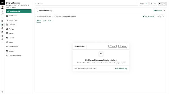Click 'No Change History available for this item'
This screenshot has width=169, height=94.
(x=101, y=60)
